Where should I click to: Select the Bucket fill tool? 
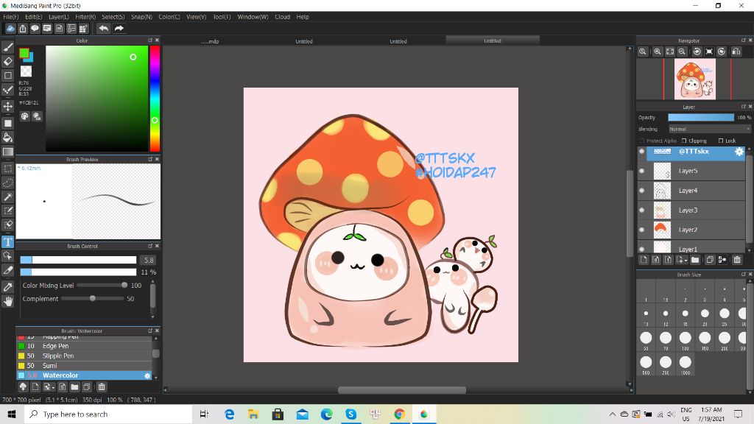coord(7,138)
